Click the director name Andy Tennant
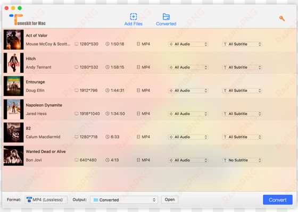This screenshot has height=212, width=298. pos(38,67)
